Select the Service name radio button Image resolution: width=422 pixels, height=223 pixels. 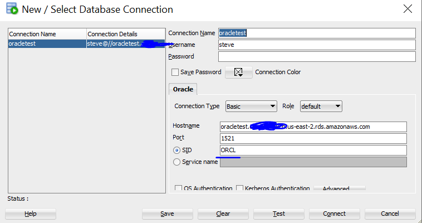click(x=177, y=162)
